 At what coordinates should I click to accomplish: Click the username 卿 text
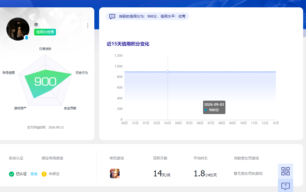36,25
